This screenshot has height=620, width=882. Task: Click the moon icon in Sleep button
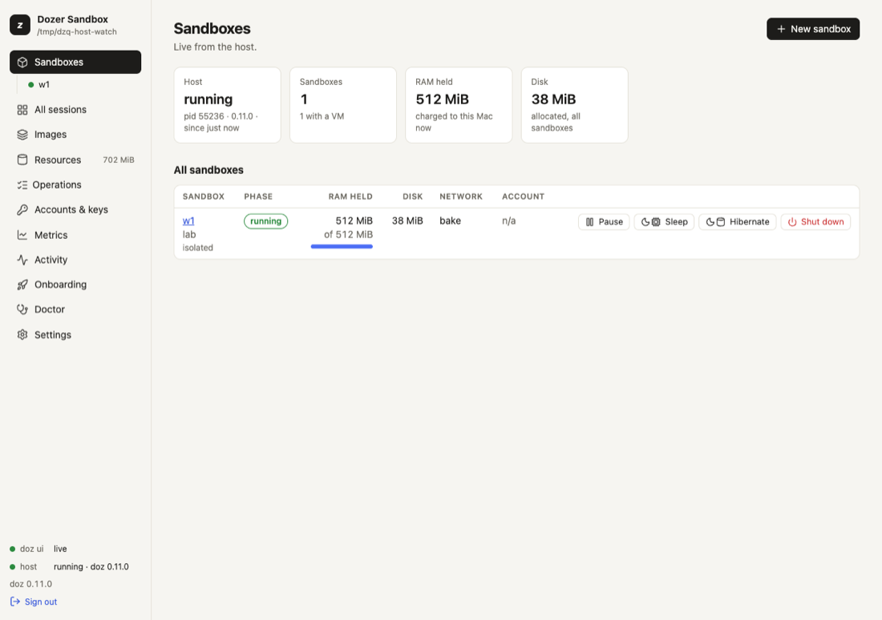coord(645,221)
